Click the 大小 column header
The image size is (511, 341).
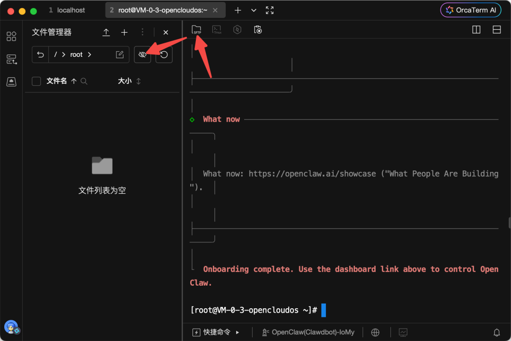[125, 81]
